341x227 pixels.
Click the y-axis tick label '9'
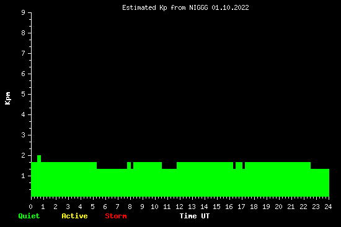pyautogui.click(x=24, y=12)
